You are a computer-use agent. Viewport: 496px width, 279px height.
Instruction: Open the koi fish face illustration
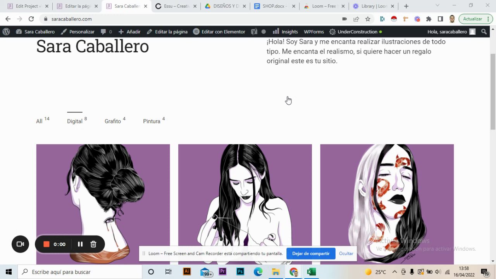[387, 204]
